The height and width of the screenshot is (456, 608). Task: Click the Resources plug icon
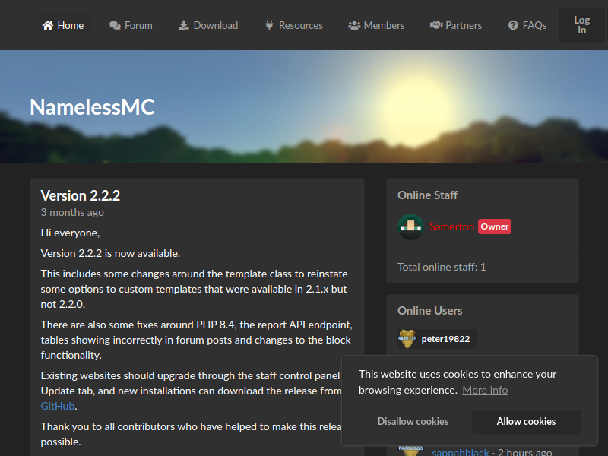[269, 26]
